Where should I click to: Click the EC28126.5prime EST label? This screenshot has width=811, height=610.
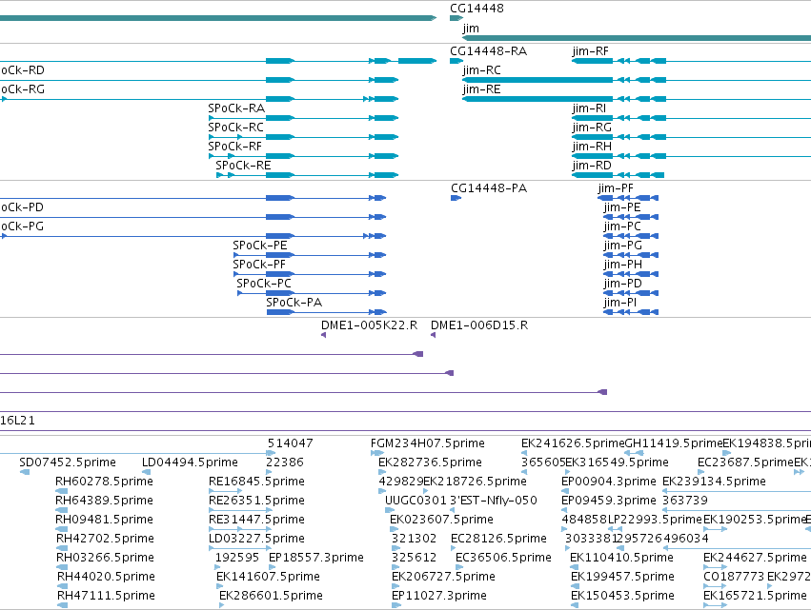click(498, 539)
